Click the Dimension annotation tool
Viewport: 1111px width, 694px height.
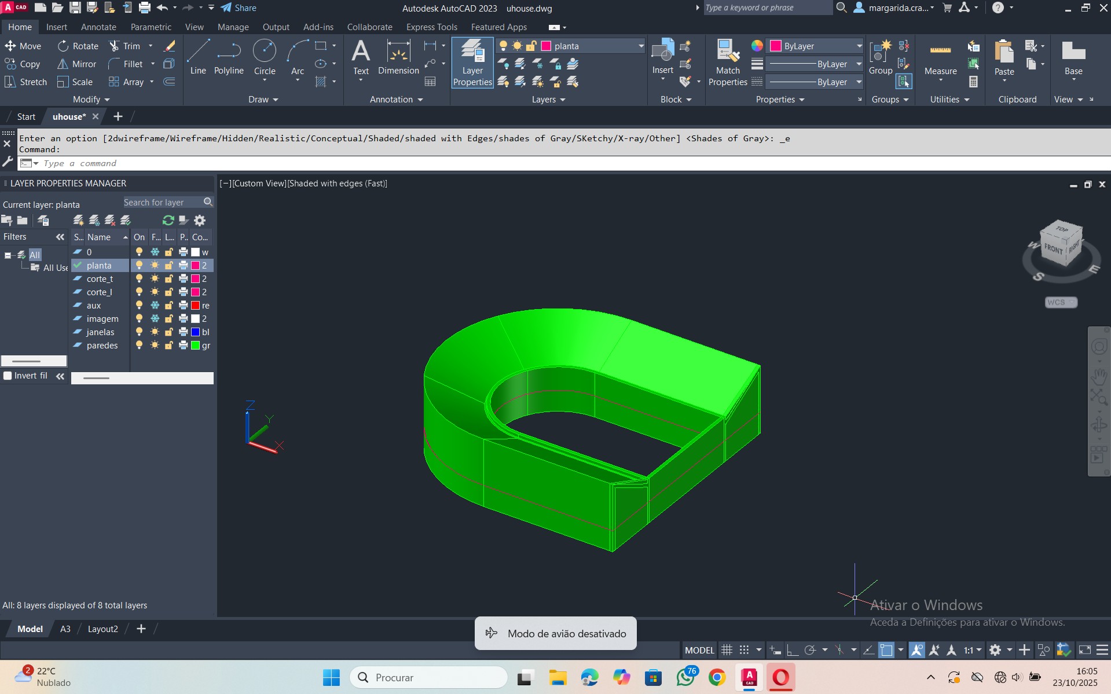coord(398,57)
